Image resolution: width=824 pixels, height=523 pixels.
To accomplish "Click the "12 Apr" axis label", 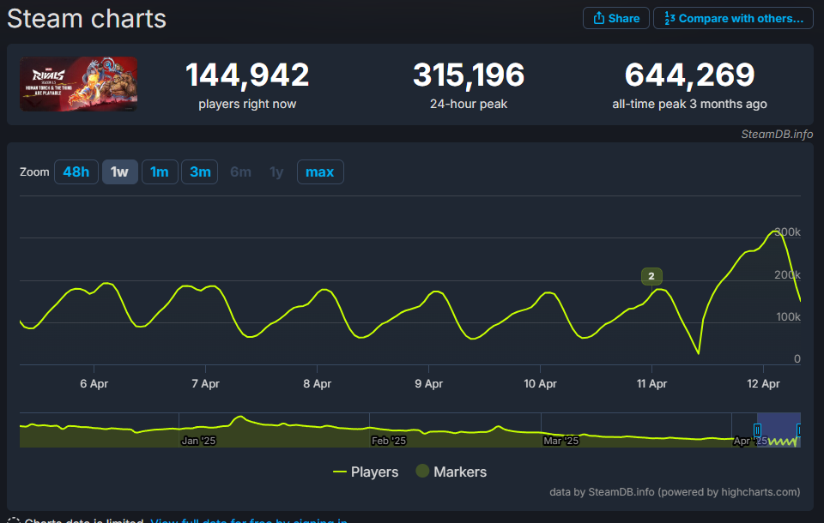I will tap(764, 384).
